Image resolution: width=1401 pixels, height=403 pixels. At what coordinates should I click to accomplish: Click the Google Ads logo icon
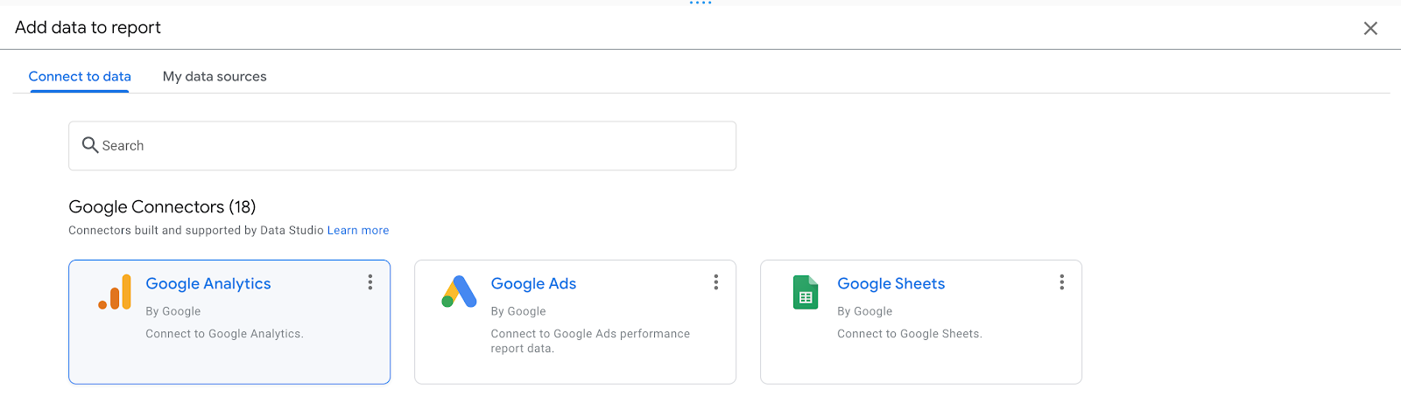pos(459,292)
